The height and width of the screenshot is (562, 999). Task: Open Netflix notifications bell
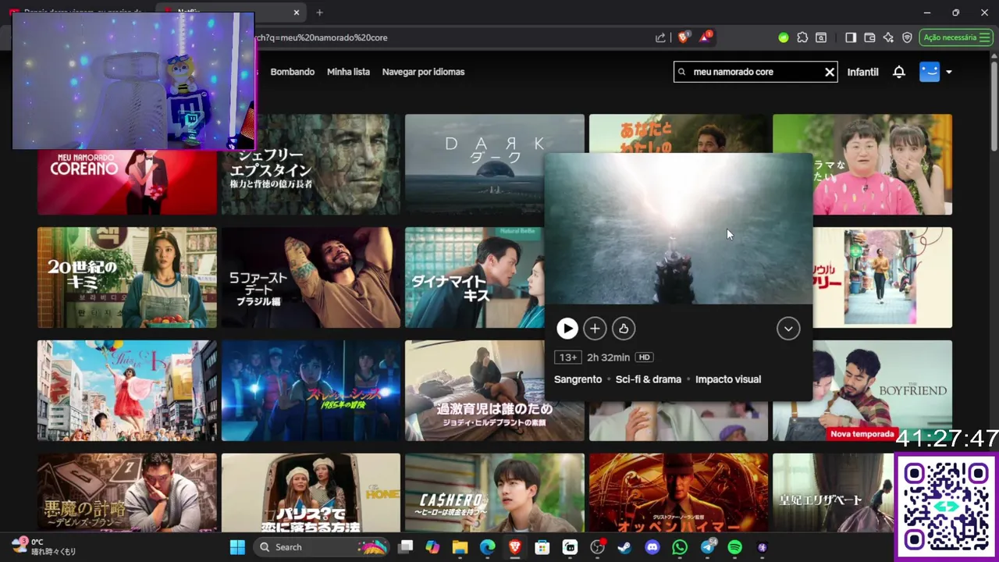[x=899, y=72]
